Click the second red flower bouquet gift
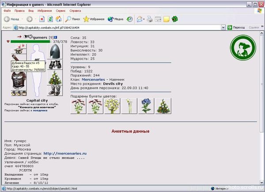Viewport: 265px width, 192px height. point(95,106)
